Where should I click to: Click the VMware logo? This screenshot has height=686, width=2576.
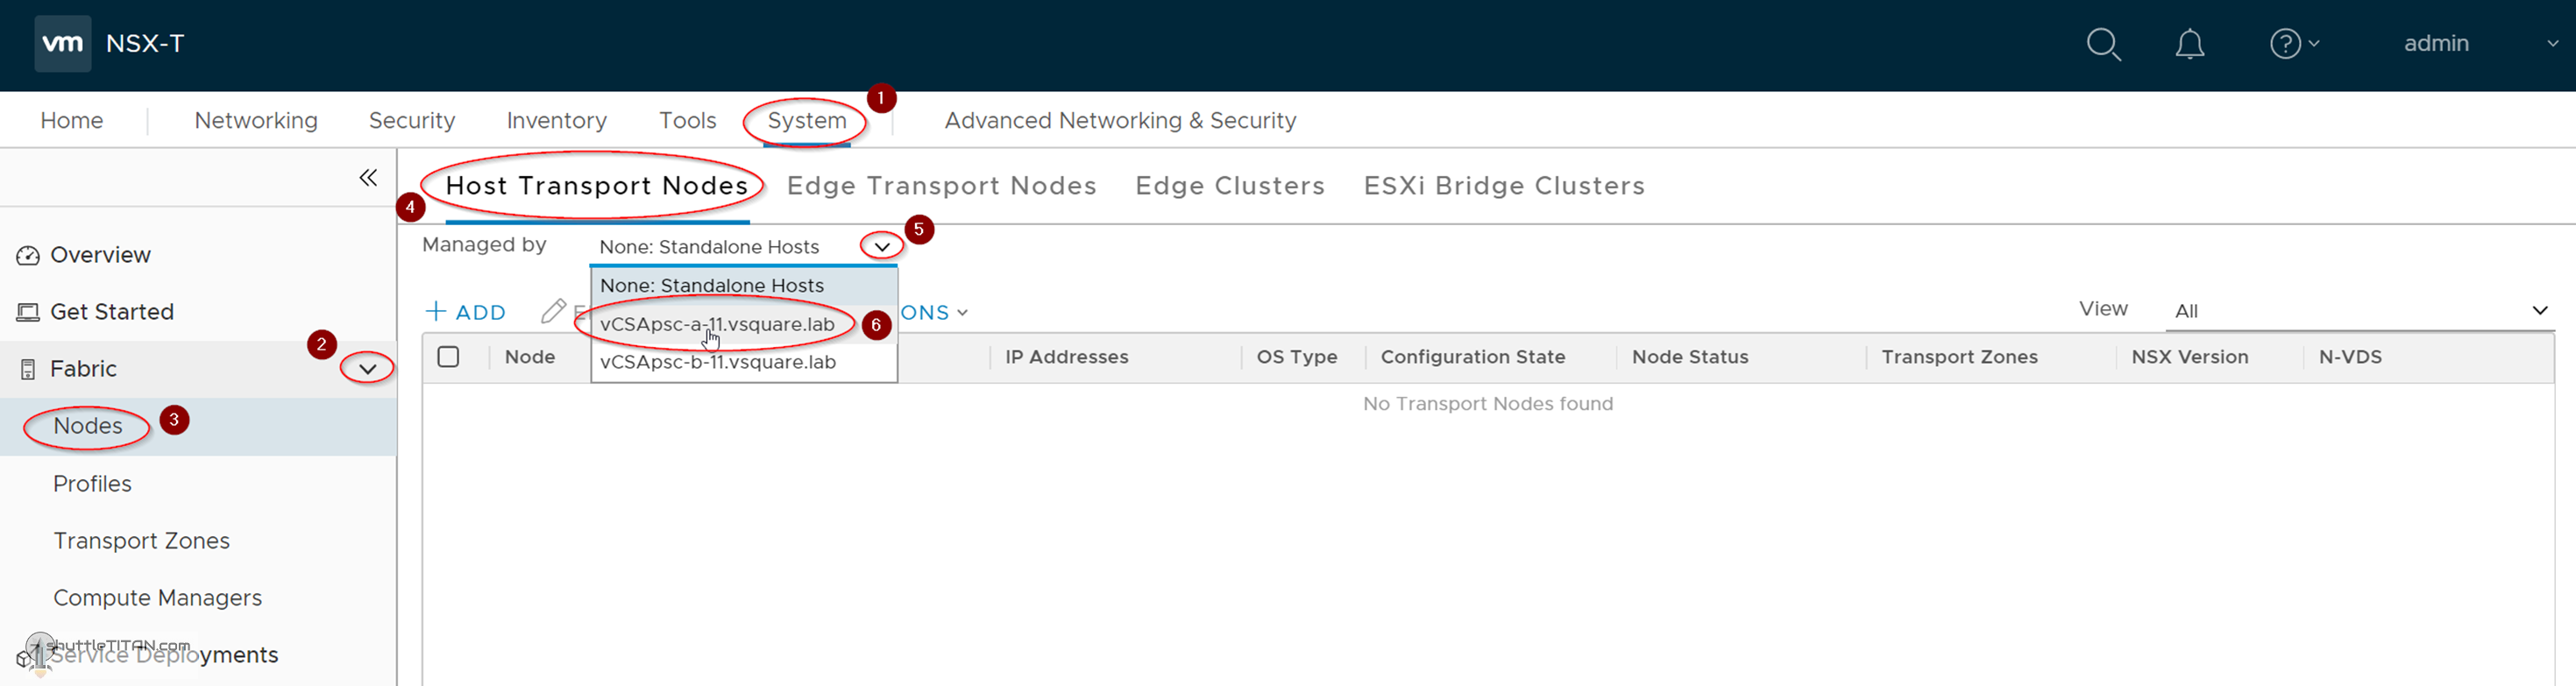tap(62, 43)
